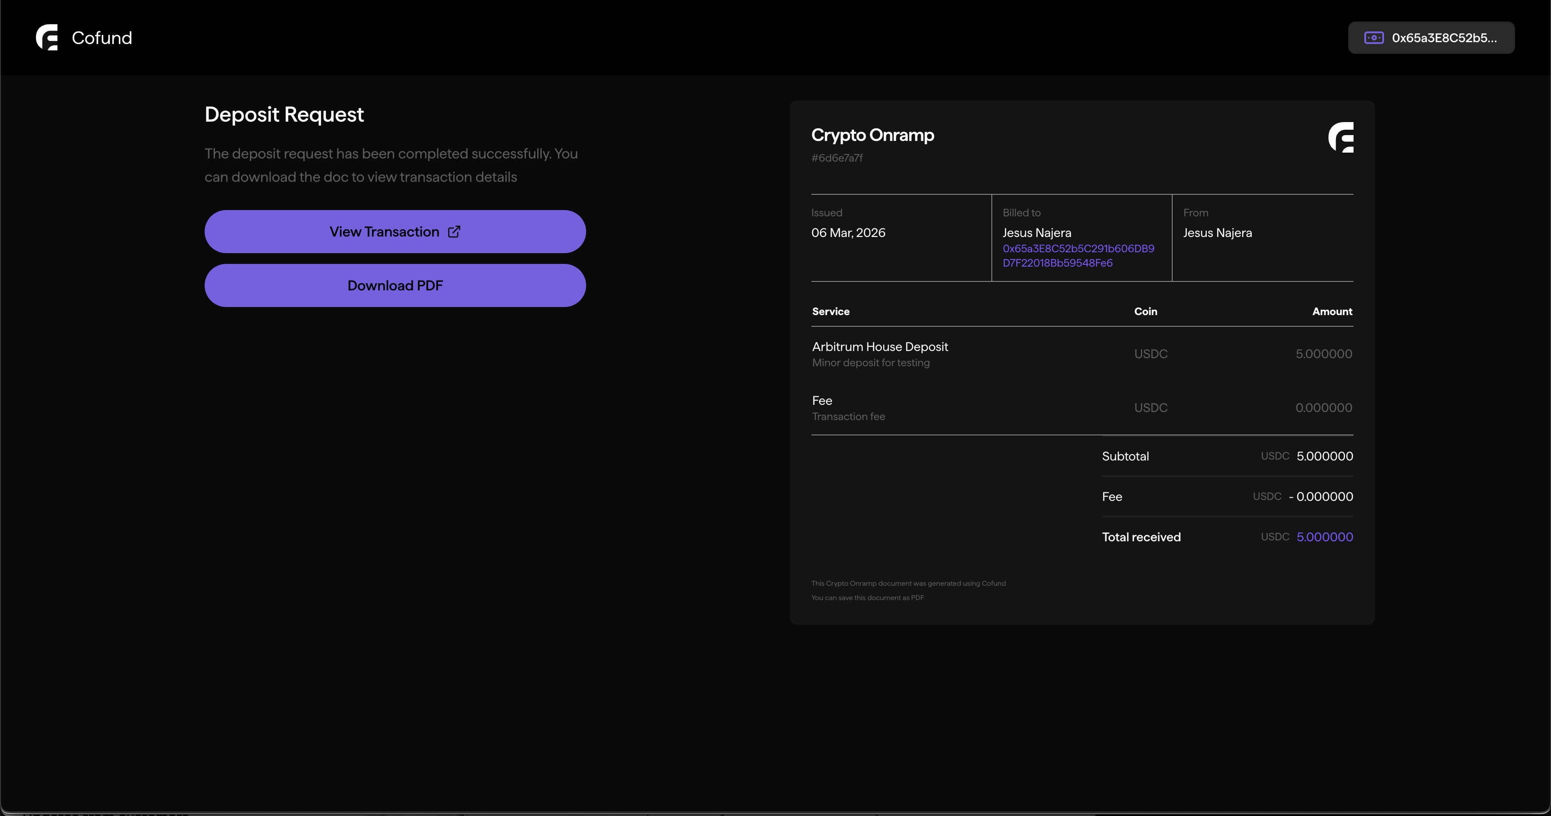Click the Deposit Request heading
Screen dimensions: 1551x816
pyautogui.click(x=284, y=114)
